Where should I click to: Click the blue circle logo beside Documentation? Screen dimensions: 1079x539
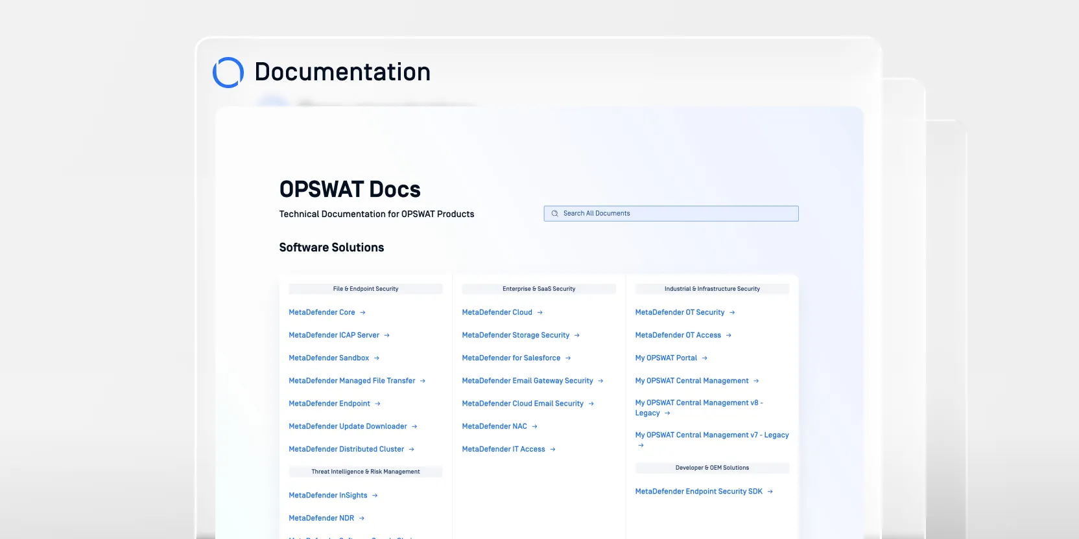pos(228,73)
